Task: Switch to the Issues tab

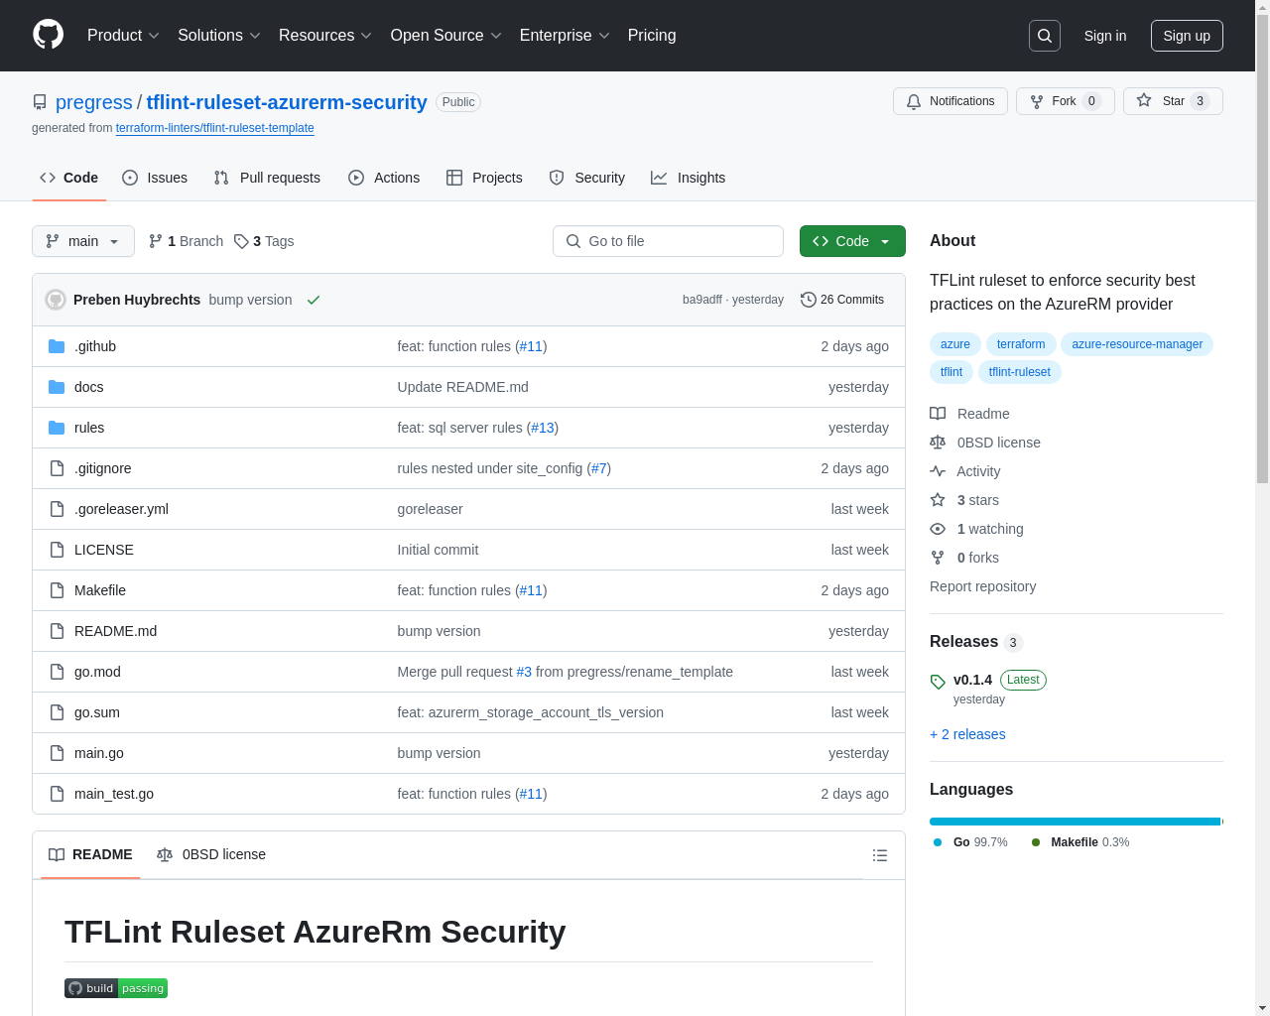Action: (x=155, y=178)
